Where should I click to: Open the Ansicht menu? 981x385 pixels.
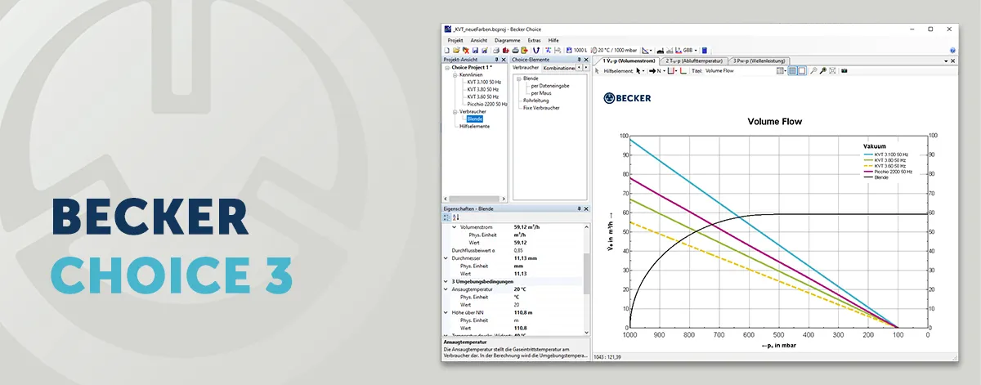(x=479, y=39)
